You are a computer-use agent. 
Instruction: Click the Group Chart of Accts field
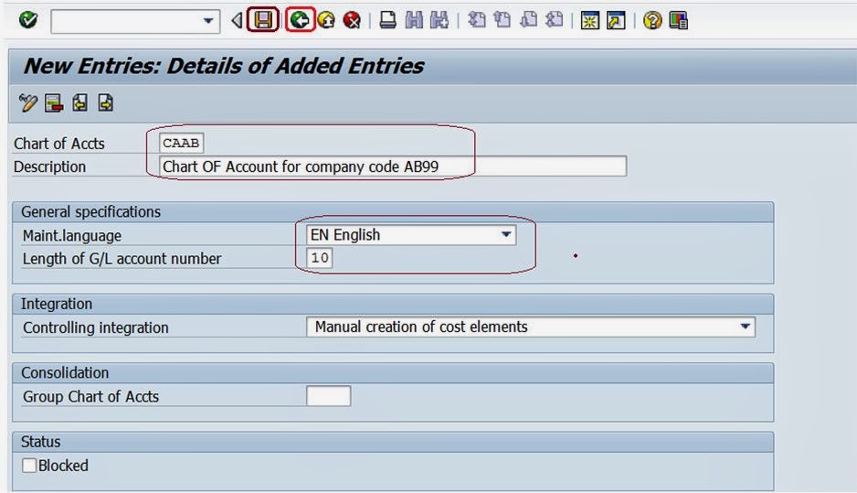coord(329,396)
